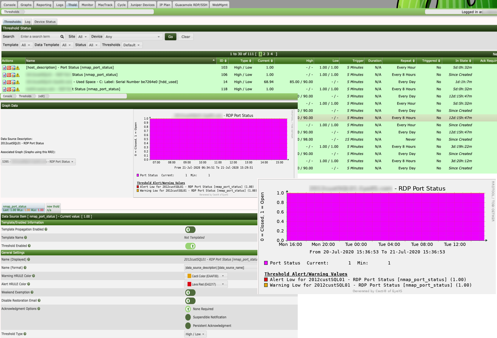Click edit icon for host_description Port Status row
This screenshot has height=338, width=497.
[x=4, y=68]
